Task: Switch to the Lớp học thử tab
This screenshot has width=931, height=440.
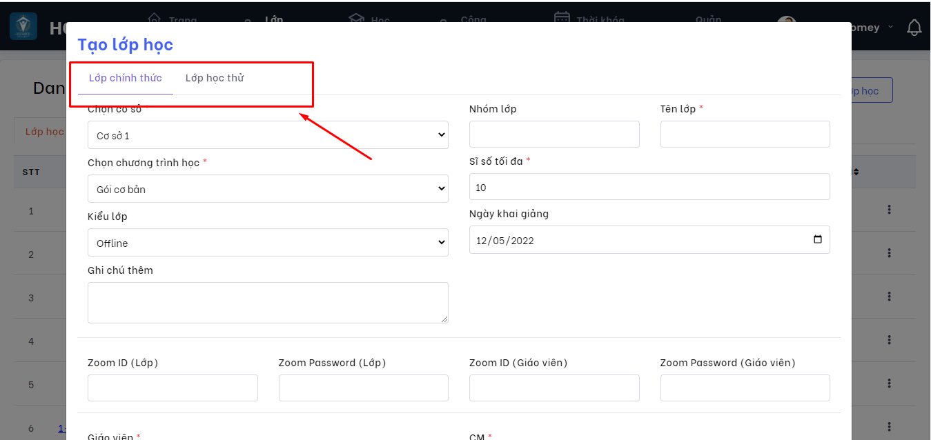Action: click(215, 78)
